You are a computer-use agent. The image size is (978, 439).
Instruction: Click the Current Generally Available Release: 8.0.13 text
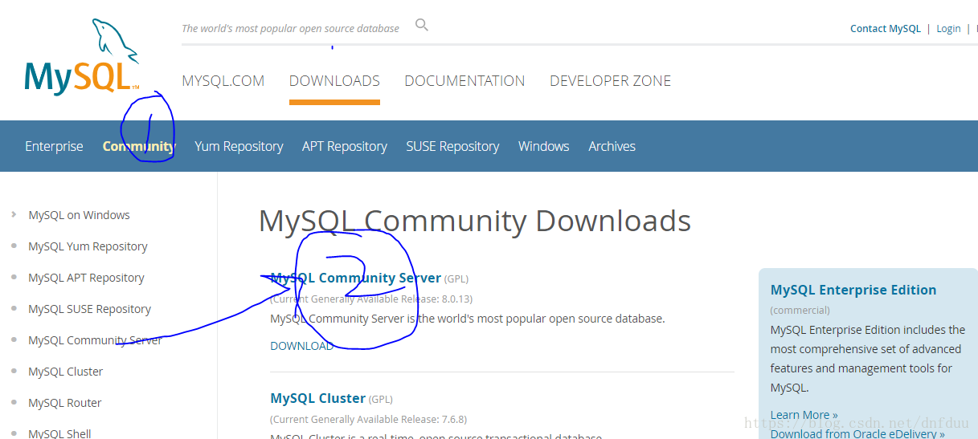pos(371,299)
